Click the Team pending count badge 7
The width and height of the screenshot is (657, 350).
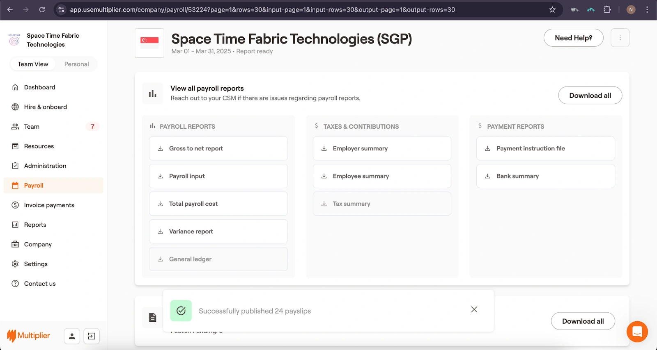pyautogui.click(x=92, y=127)
